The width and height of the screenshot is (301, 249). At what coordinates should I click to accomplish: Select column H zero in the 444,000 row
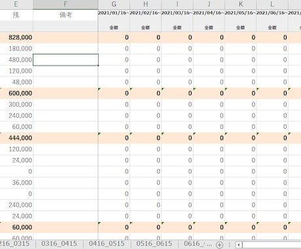click(145, 138)
